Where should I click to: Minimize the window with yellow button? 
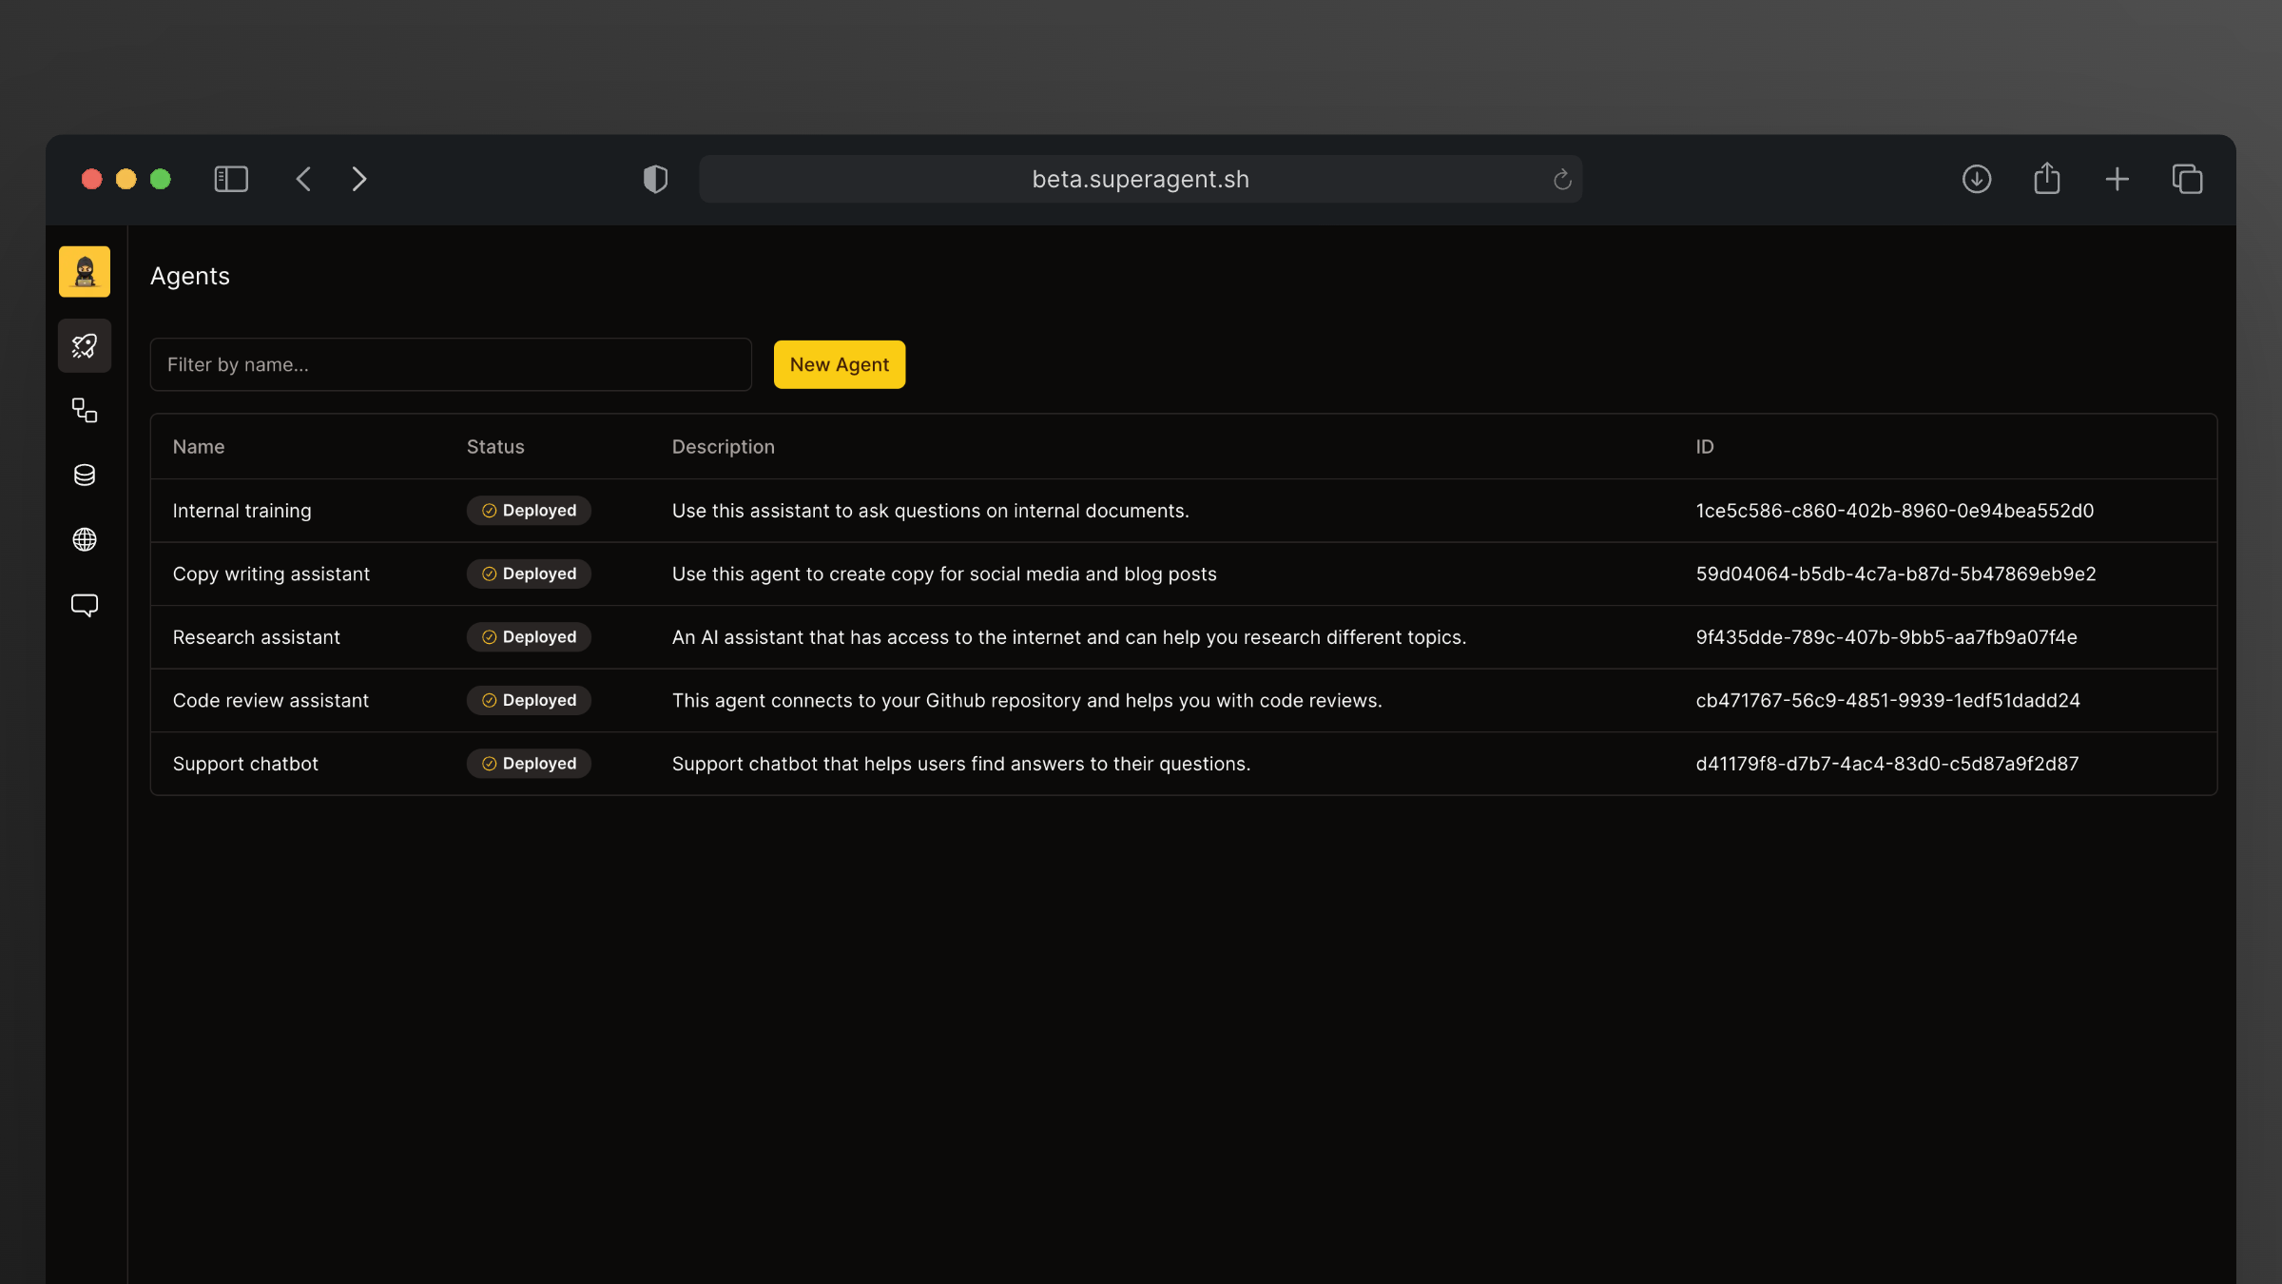(x=126, y=179)
